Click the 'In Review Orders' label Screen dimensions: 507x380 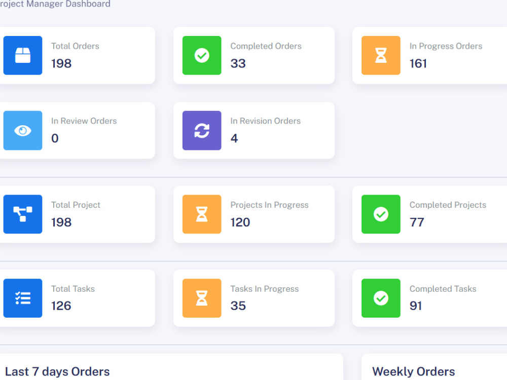point(84,121)
